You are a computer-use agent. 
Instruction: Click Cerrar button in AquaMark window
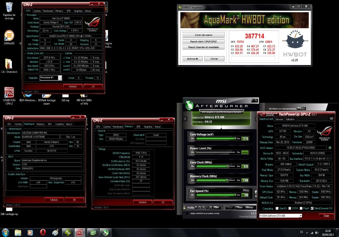214,59
